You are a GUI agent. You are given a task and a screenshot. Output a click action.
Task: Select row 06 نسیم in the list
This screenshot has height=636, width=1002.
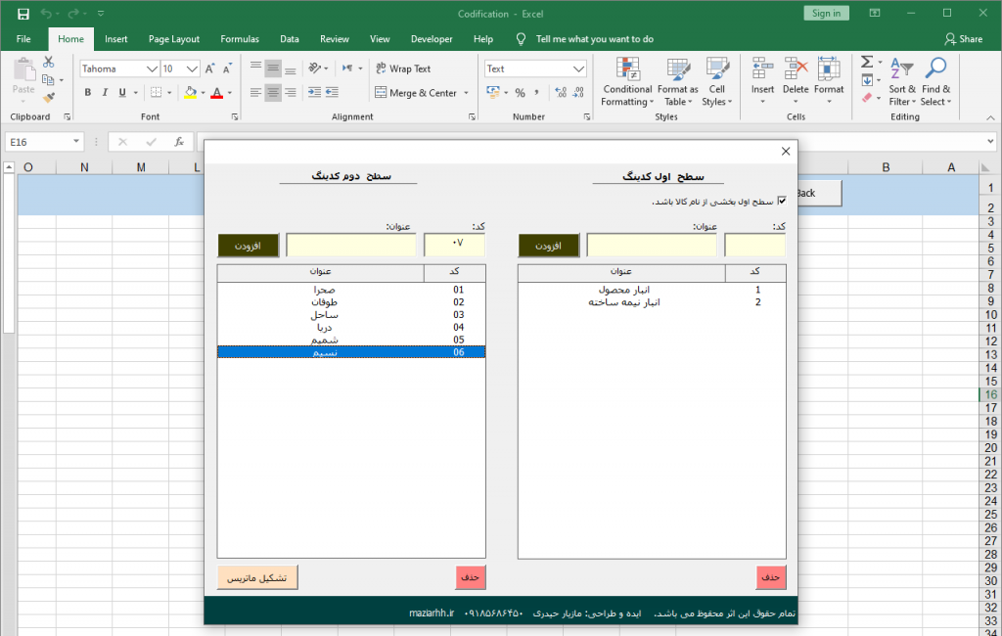[x=351, y=352]
